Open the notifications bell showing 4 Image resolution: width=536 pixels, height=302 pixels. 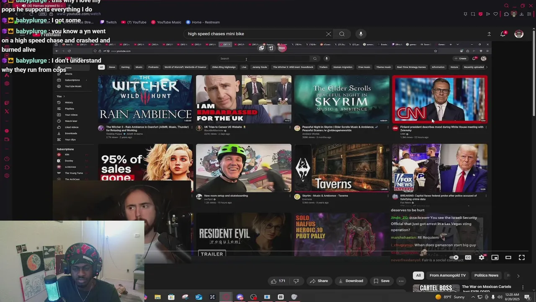tap(503, 34)
